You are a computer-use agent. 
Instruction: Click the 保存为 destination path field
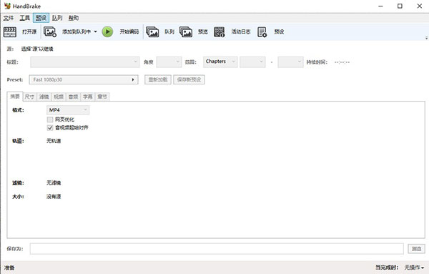click(x=217, y=249)
